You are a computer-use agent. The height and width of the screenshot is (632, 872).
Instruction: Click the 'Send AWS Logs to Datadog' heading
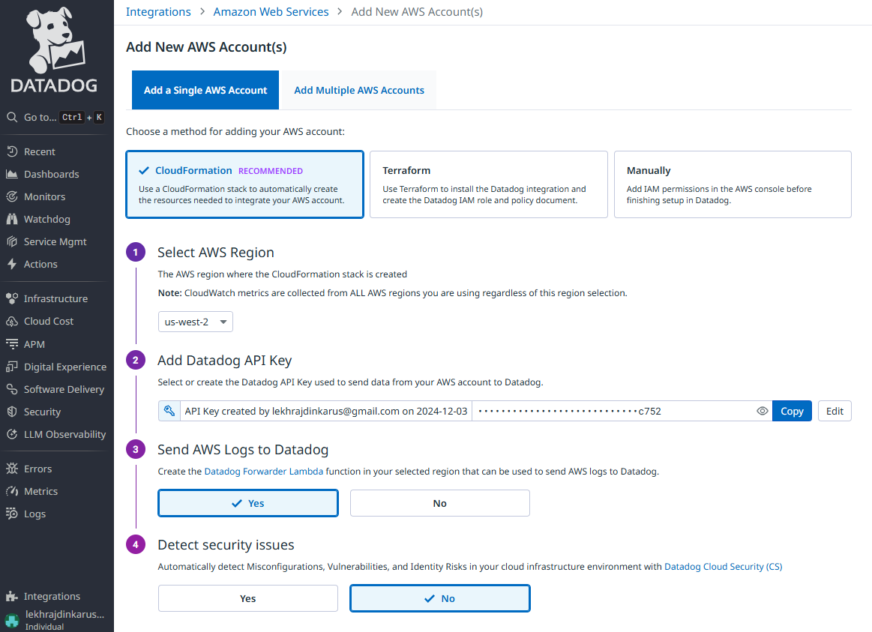243,449
